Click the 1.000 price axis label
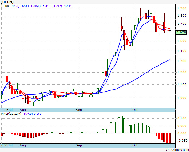The height and width of the screenshot is (152, 189). pyautogui.click(x=182, y=98)
